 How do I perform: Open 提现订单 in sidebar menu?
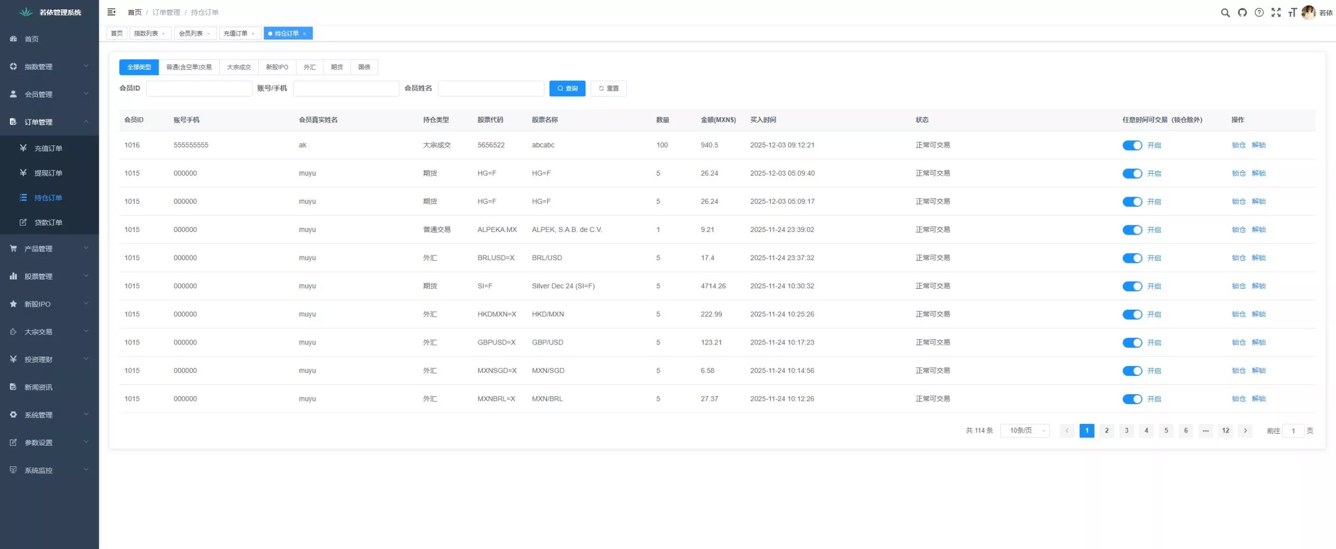pos(48,173)
